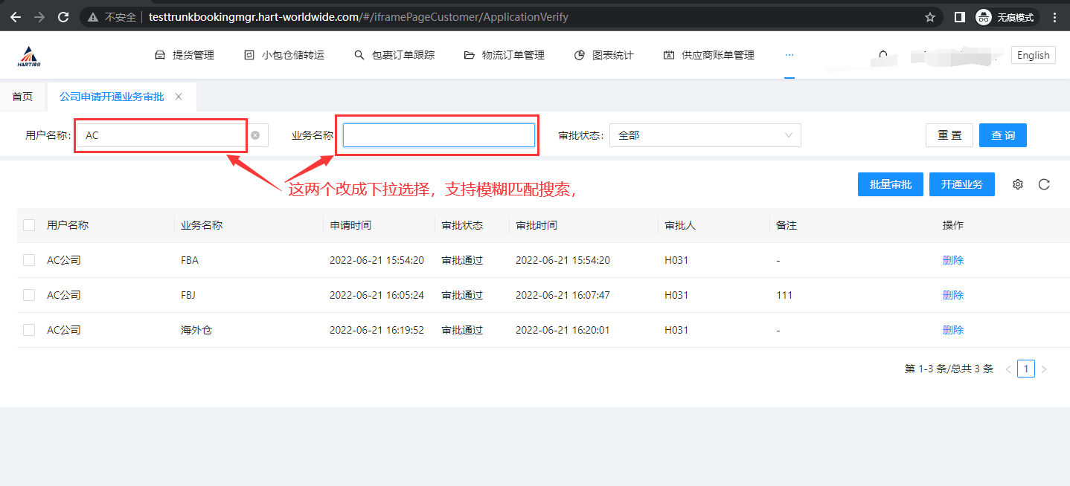Click the 批量审批 button
The width and height of the screenshot is (1070, 486).
click(x=890, y=184)
